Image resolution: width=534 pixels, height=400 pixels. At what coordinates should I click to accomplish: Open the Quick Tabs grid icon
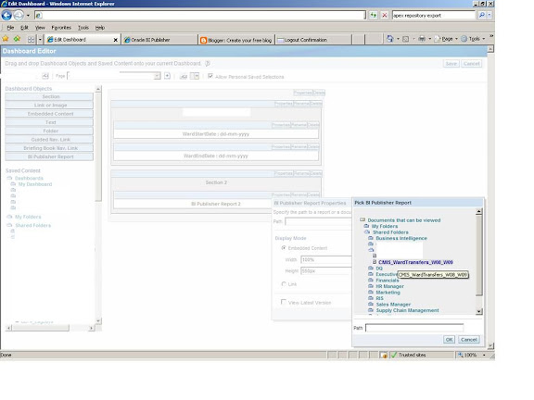[x=31, y=40]
